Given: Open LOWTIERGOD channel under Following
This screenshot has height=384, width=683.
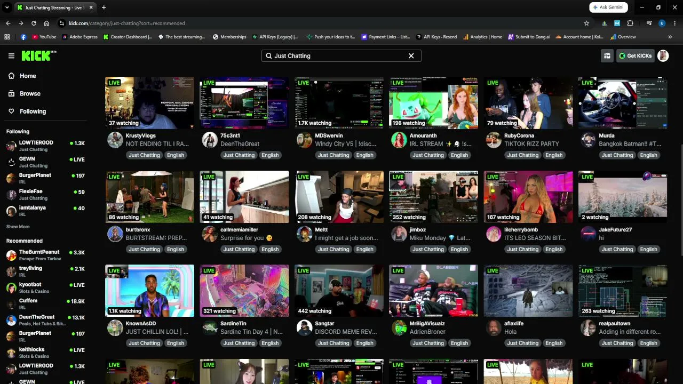Looking at the screenshot, I should (45, 146).
